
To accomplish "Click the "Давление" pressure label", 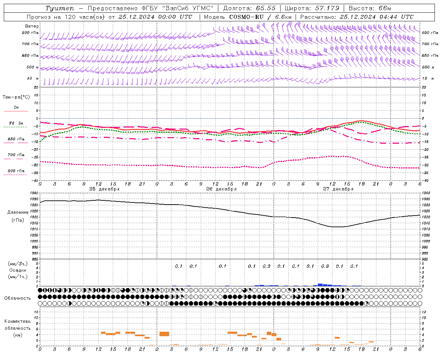I will tap(18, 212).
